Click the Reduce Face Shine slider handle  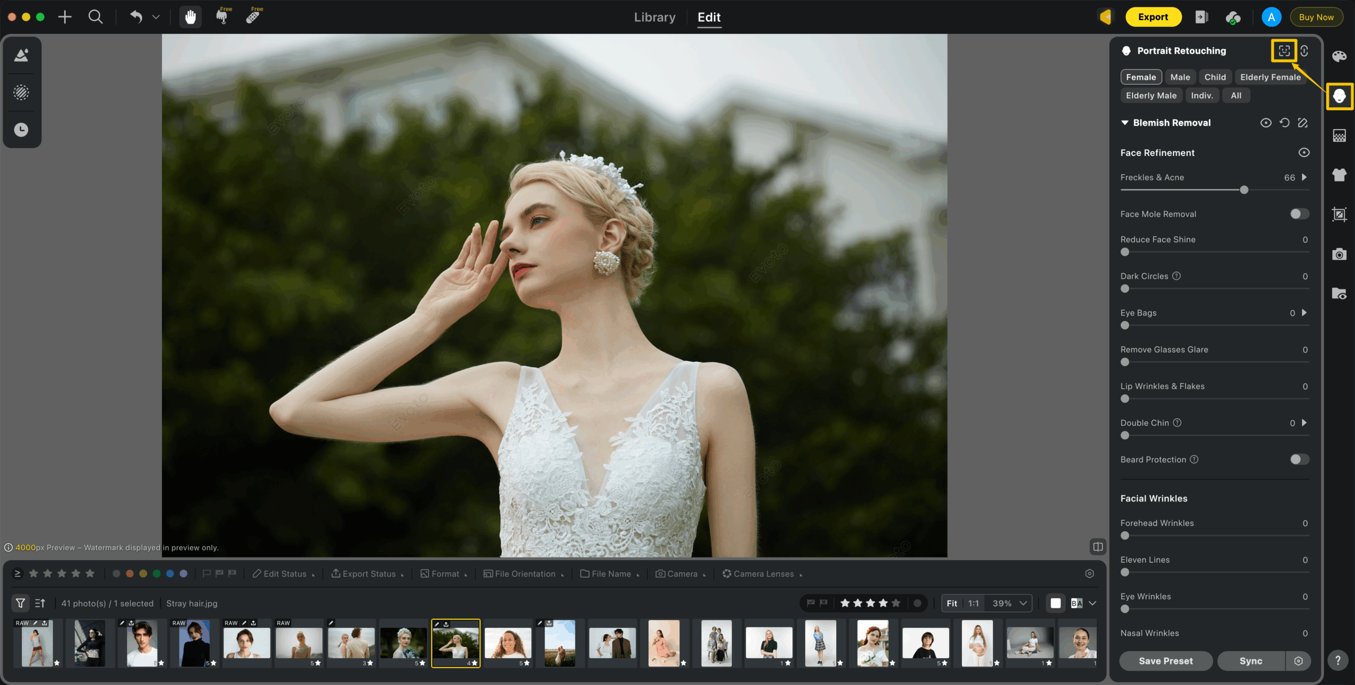click(1125, 252)
